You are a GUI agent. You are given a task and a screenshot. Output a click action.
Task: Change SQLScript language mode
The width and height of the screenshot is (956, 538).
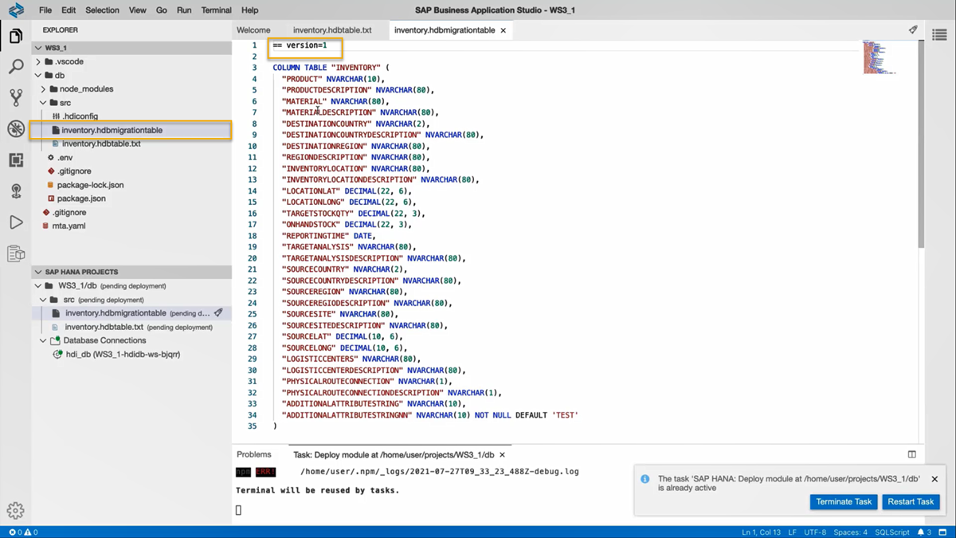coord(891,532)
